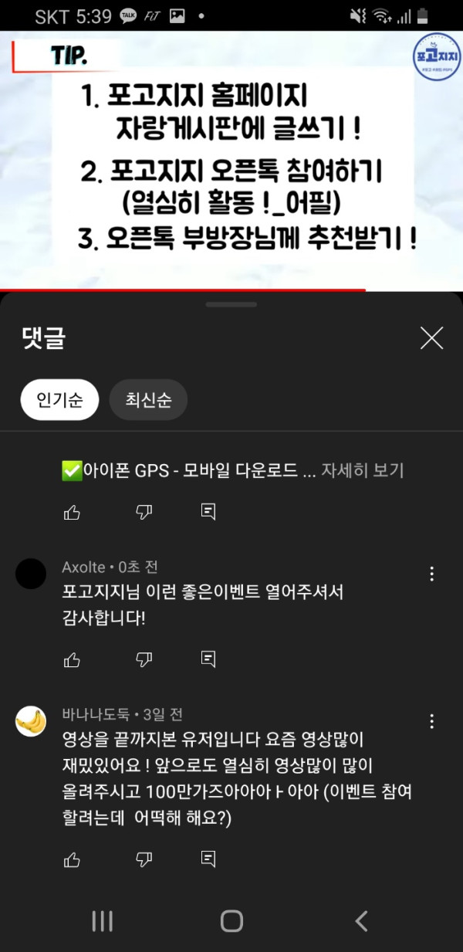Open replies for Axolte's comment
Viewport: 463px width, 952px height.
click(208, 659)
